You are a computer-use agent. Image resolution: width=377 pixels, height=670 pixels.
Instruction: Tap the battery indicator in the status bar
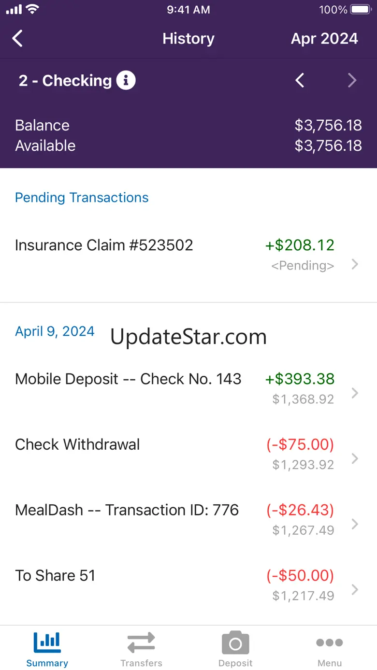360,10
